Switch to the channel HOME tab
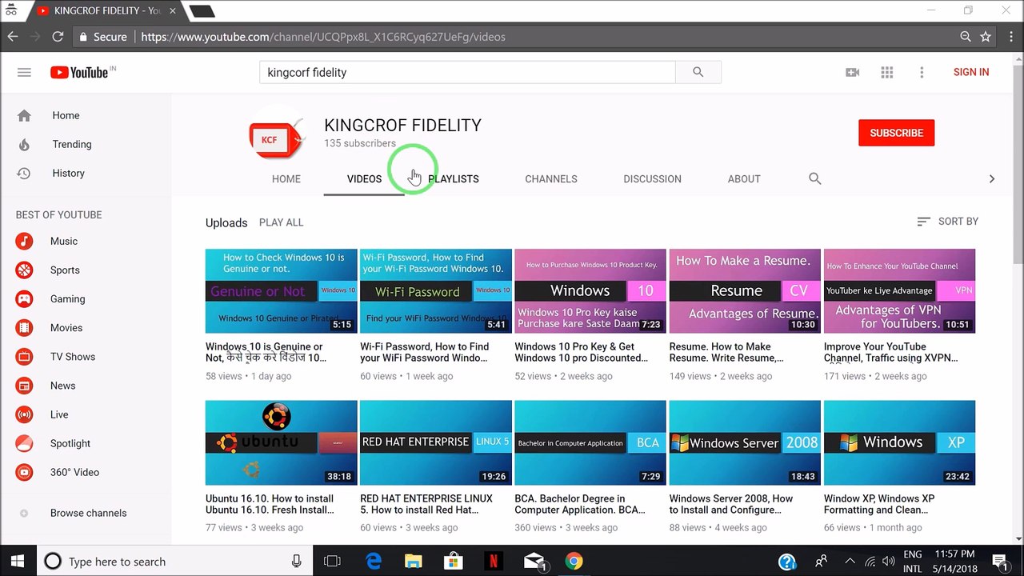This screenshot has width=1024, height=576. 286,178
